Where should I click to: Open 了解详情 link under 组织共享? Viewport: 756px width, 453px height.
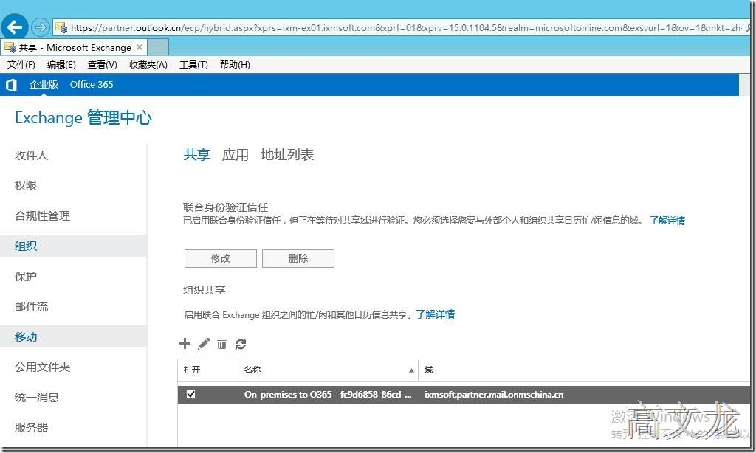(436, 314)
